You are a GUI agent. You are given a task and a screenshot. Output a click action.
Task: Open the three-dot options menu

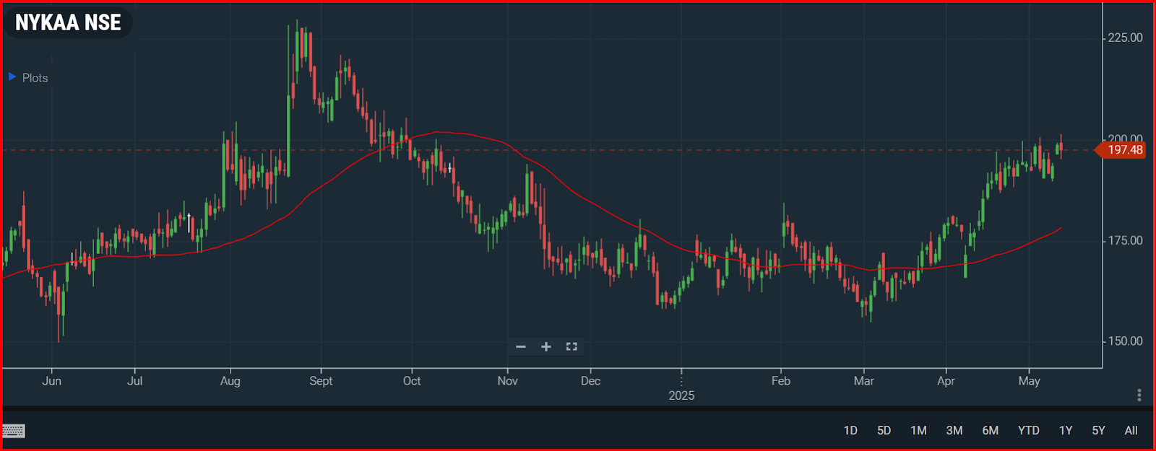1139,395
